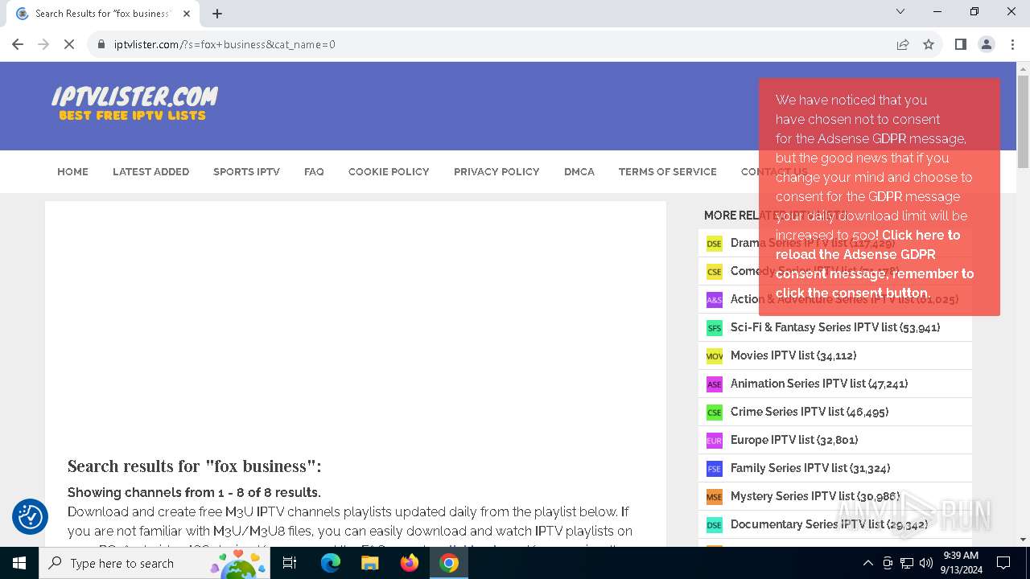
Task: Open Documentary Series IPTV list
Action: (829, 524)
